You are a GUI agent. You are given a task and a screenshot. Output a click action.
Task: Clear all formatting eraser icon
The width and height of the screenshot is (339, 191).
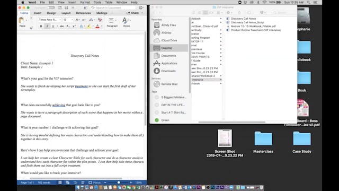pyautogui.click(x=100, y=20)
